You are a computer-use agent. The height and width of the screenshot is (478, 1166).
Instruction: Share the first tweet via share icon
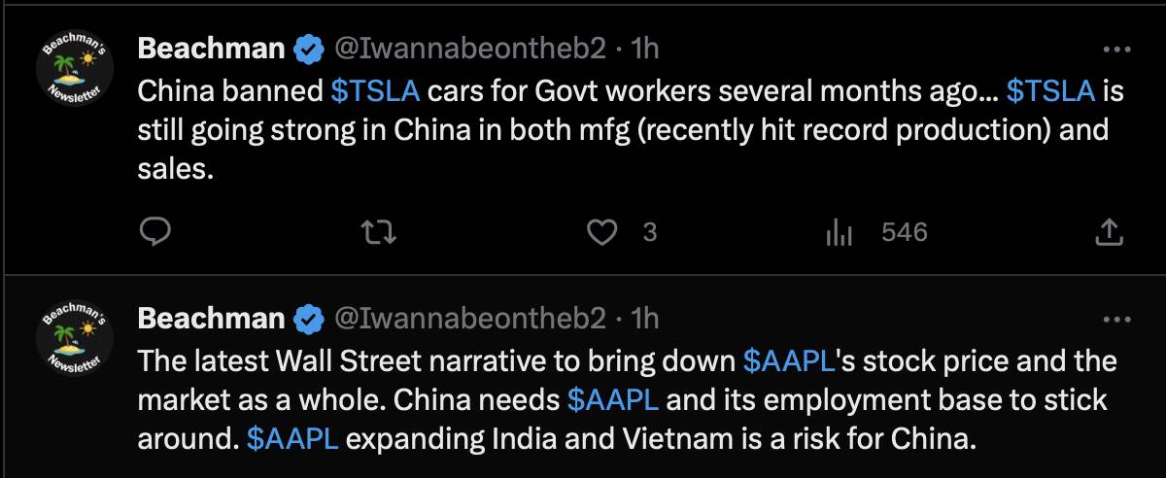tap(1110, 232)
